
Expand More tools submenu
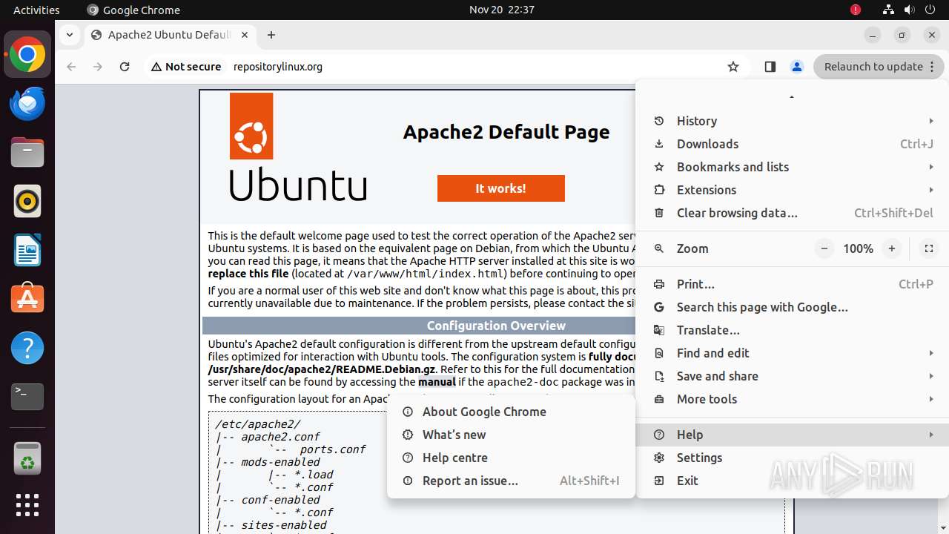(793, 399)
